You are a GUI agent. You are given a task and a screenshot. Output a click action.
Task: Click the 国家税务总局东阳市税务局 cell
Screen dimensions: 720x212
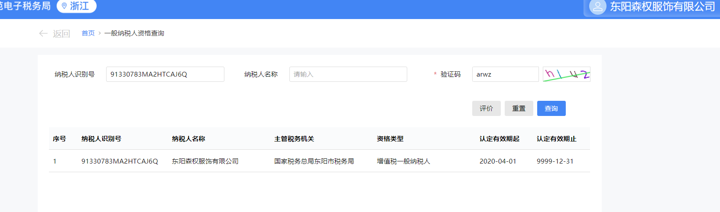[x=314, y=161]
